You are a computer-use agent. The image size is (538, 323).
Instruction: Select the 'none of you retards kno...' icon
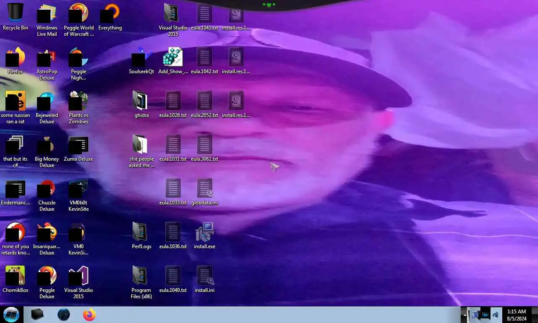[16, 238]
